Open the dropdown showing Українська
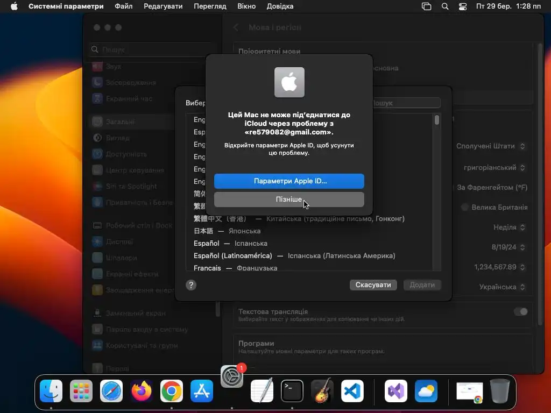Image resolution: width=551 pixels, height=413 pixels. coord(503,287)
